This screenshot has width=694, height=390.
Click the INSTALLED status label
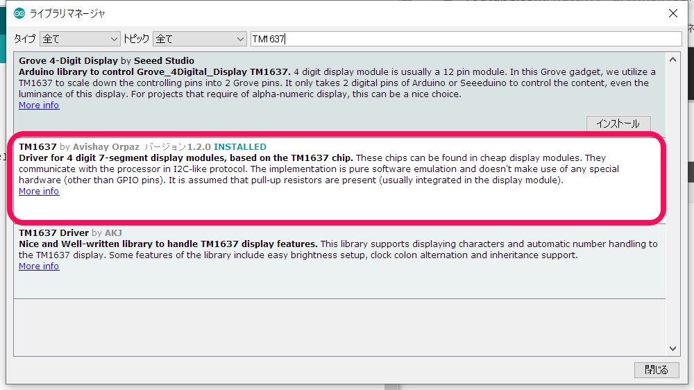[240, 147]
